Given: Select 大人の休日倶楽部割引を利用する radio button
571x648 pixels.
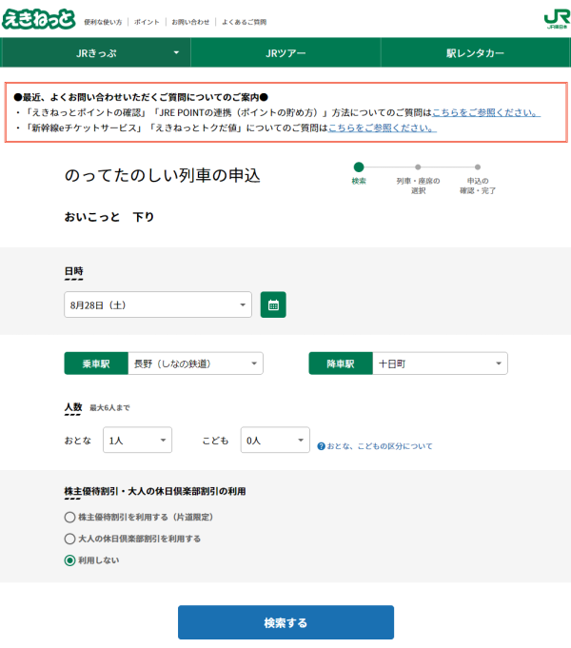Looking at the screenshot, I should (69, 539).
